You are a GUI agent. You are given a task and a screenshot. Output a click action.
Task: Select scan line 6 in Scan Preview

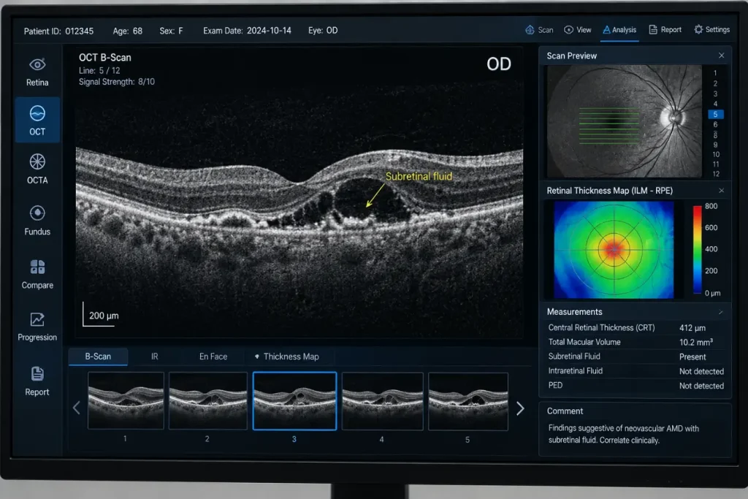[715, 124]
